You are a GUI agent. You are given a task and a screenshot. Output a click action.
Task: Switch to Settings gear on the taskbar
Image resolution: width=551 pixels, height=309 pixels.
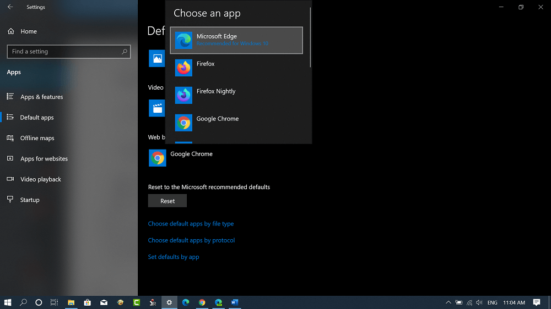point(169,302)
